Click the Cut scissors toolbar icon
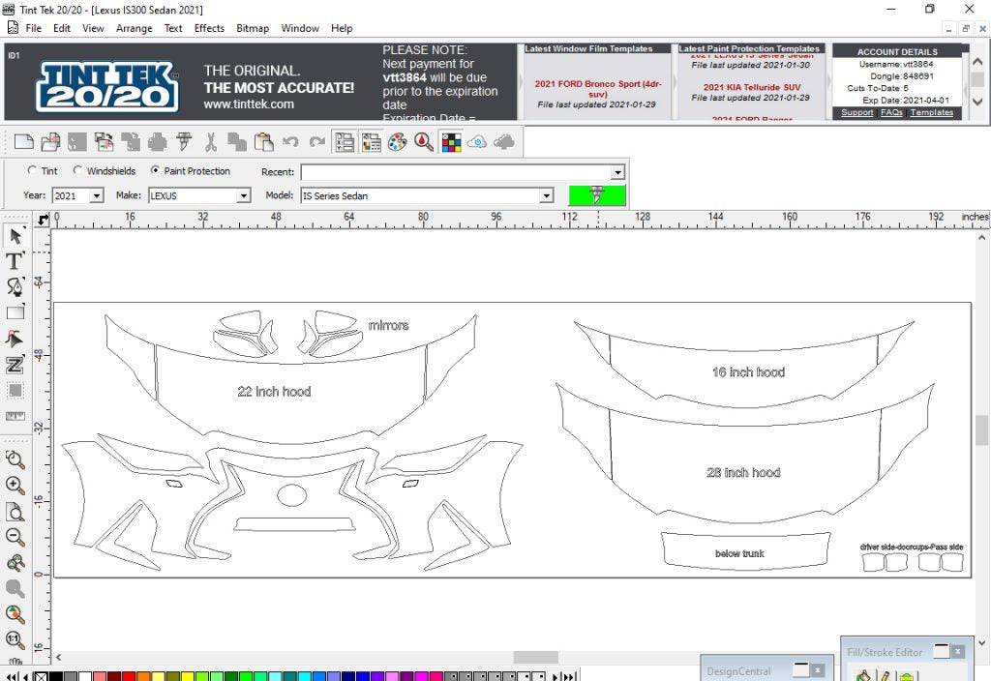The width and height of the screenshot is (991, 681). (x=210, y=142)
